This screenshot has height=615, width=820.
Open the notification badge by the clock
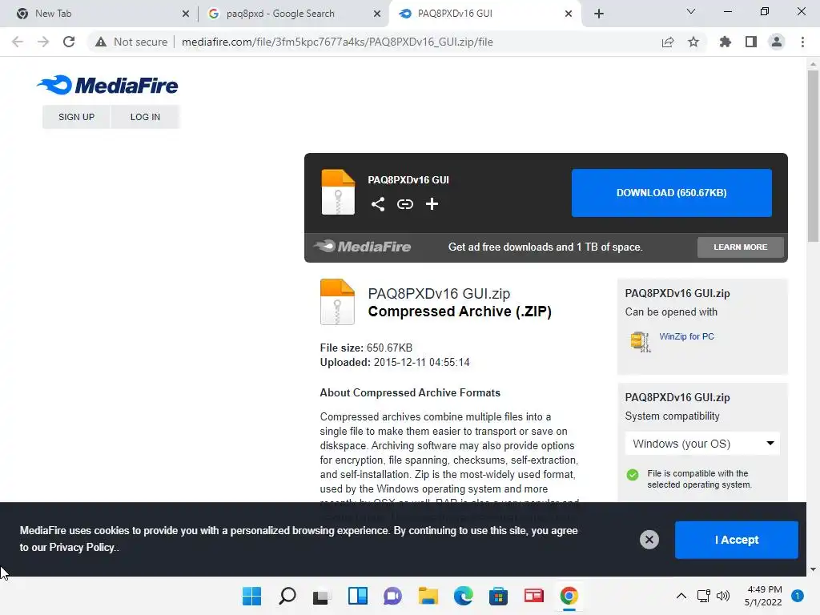coord(798,596)
